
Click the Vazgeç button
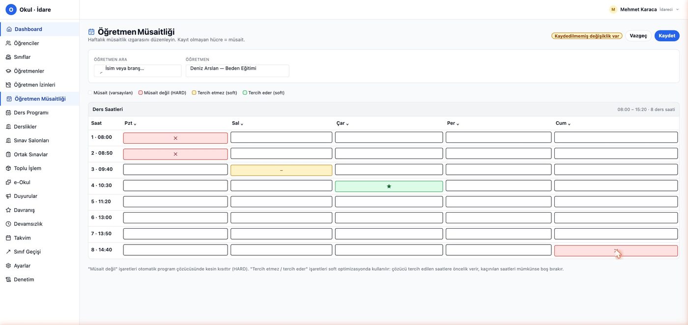(638, 36)
